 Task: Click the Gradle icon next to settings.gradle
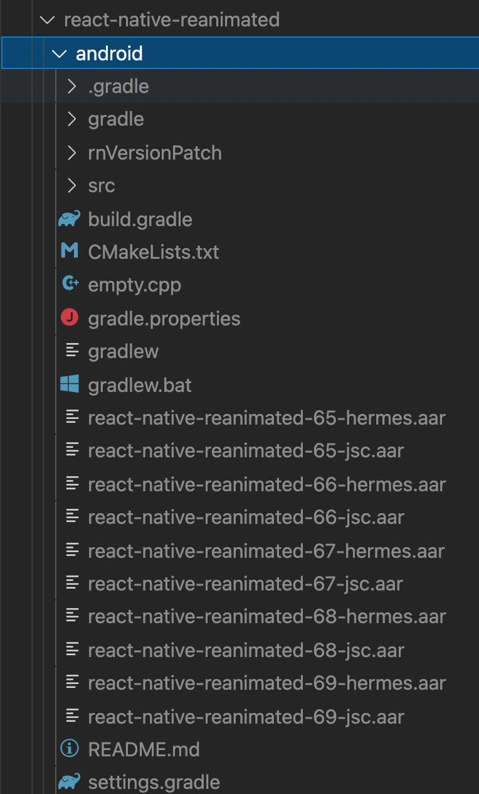[71, 781]
